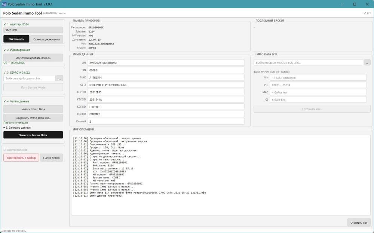Click the Отключить button

point(16,39)
